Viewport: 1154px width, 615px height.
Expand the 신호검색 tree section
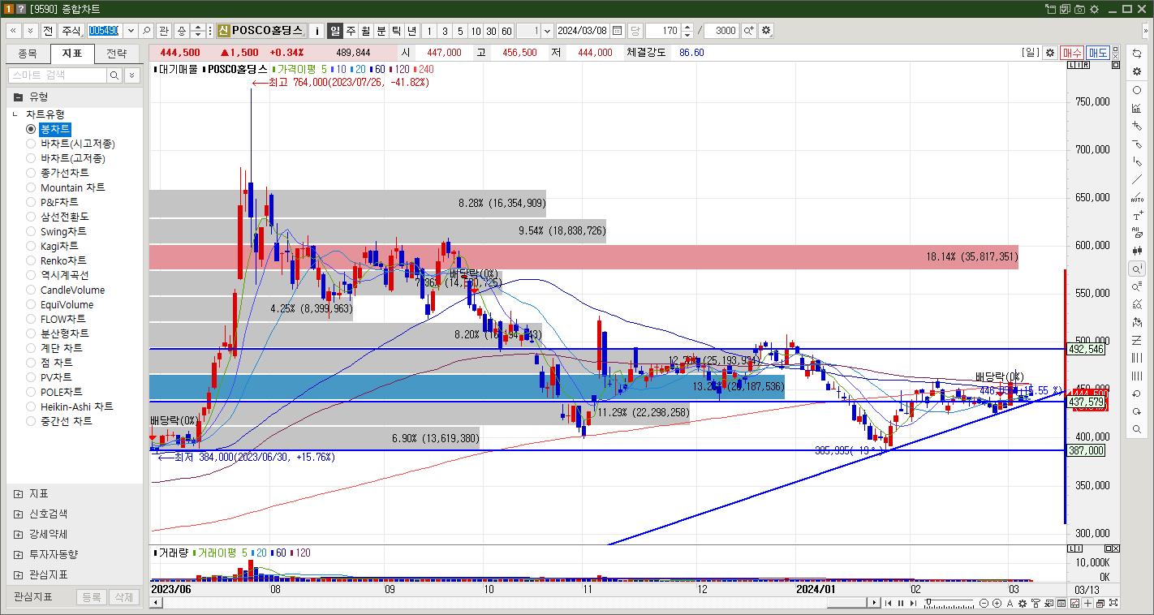coord(18,514)
